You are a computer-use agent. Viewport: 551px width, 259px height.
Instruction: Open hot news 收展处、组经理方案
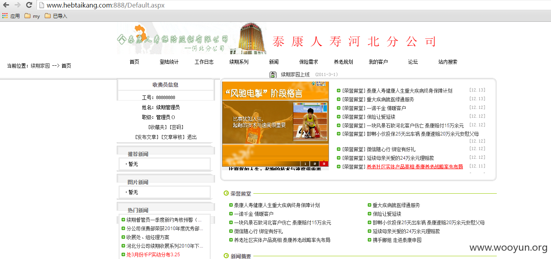pos(148,237)
